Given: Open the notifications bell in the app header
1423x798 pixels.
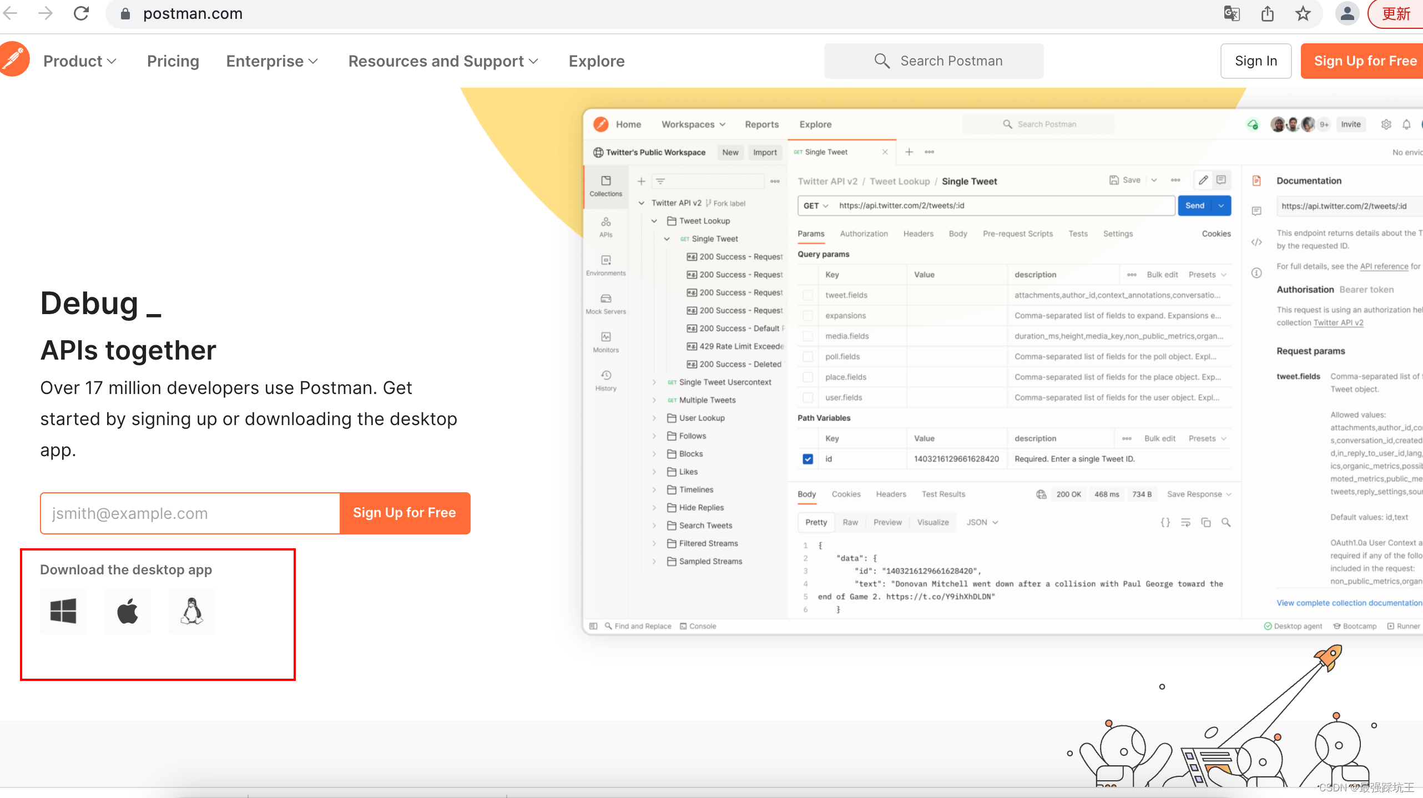Looking at the screenshot, I should (1406, 124).
